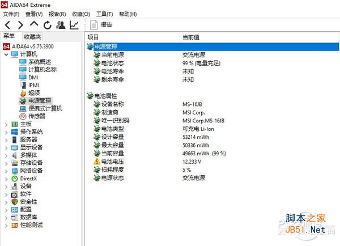Screen dimensions: 340x246
Task: Open the 查看(V) menu
Action: (34, 14)
